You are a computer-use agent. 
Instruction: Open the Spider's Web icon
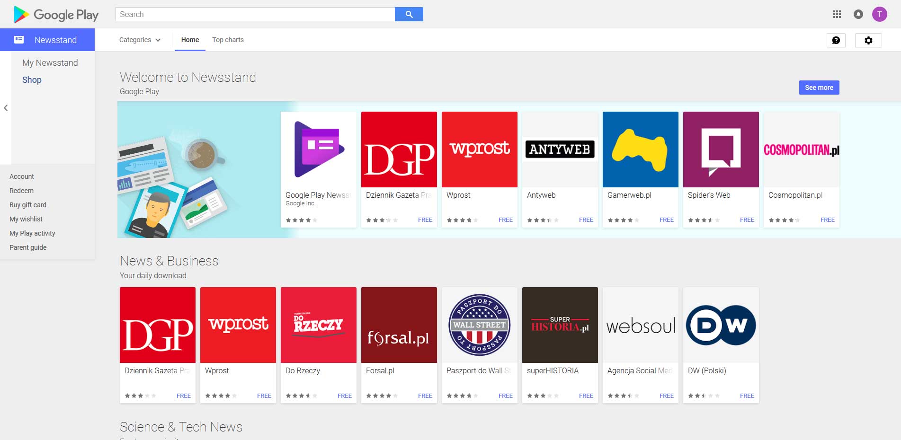tap(721, 150)
